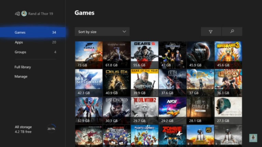
Task: Switch to the Apps section
Action: 35,42
